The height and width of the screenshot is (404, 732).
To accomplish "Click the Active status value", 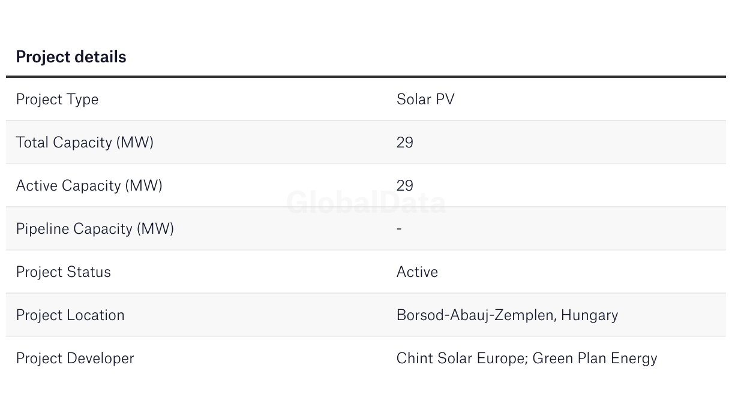I will click(x=417, y=272).
